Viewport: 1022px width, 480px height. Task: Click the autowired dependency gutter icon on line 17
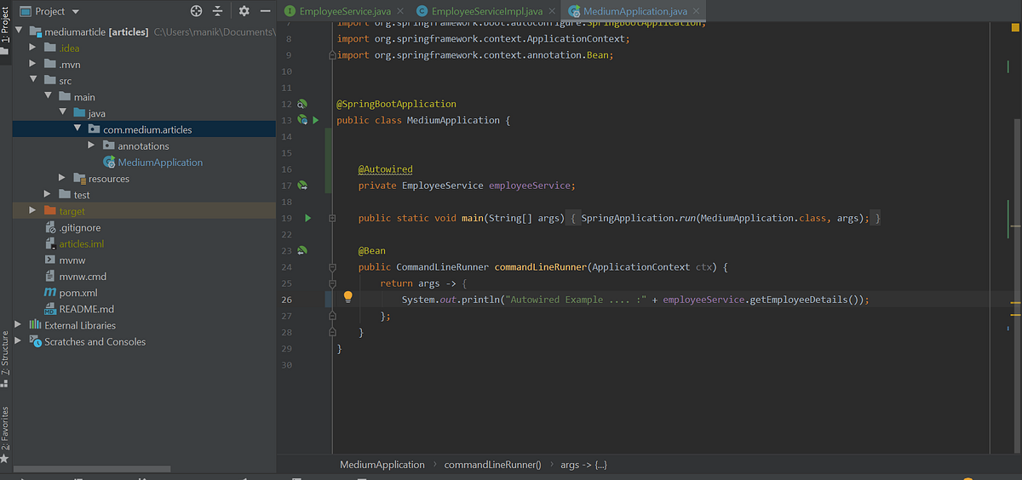301,186
